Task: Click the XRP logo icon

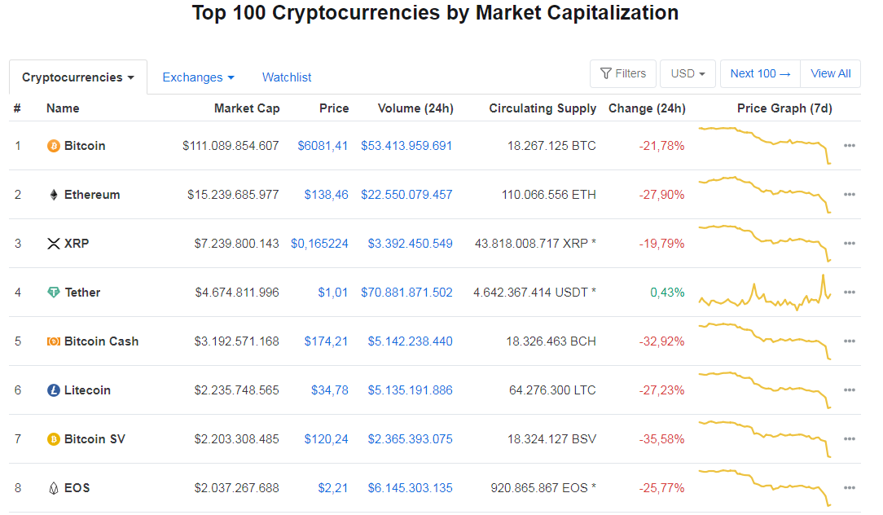Action: pyautogui.click(x=54, y=244)
